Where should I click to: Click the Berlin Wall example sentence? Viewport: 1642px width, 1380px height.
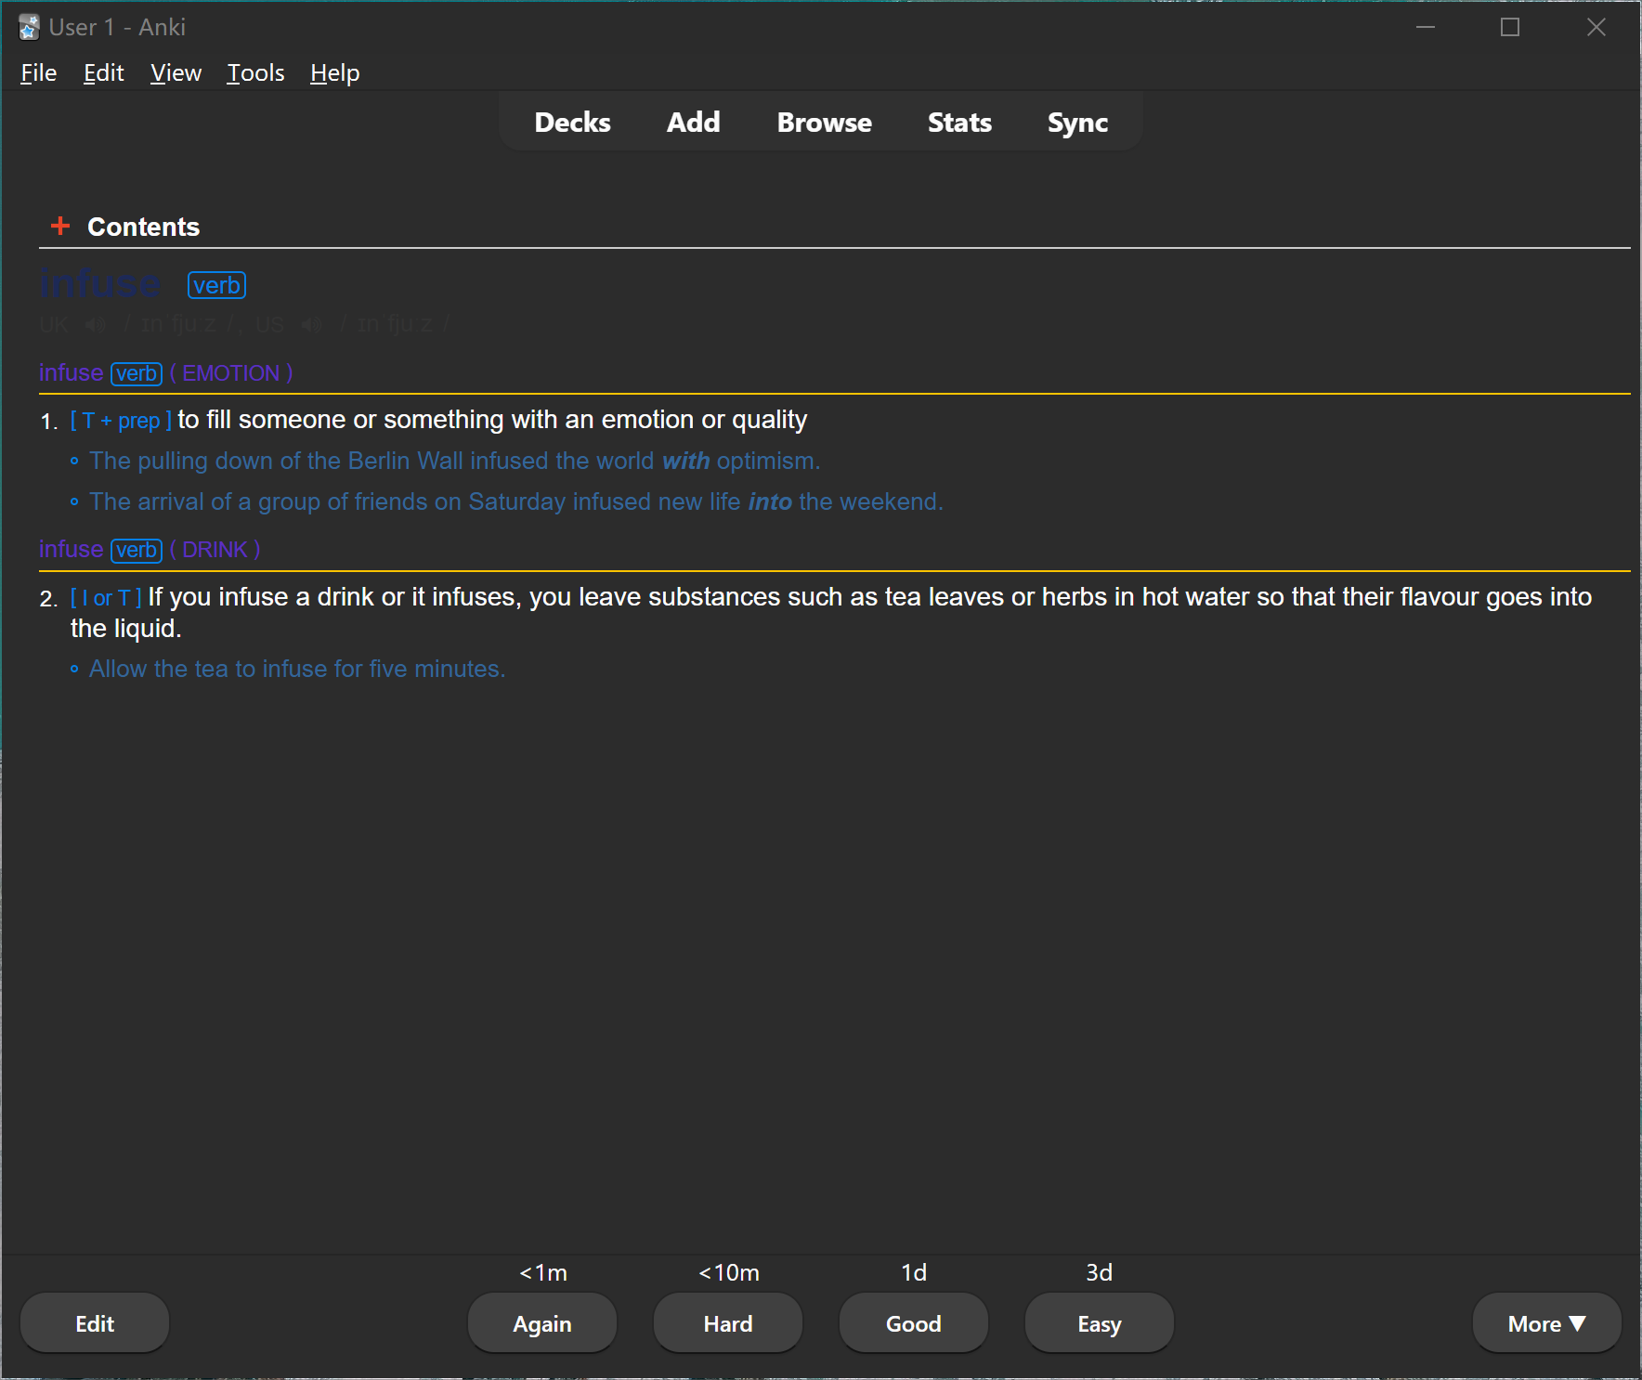[454, 461]
